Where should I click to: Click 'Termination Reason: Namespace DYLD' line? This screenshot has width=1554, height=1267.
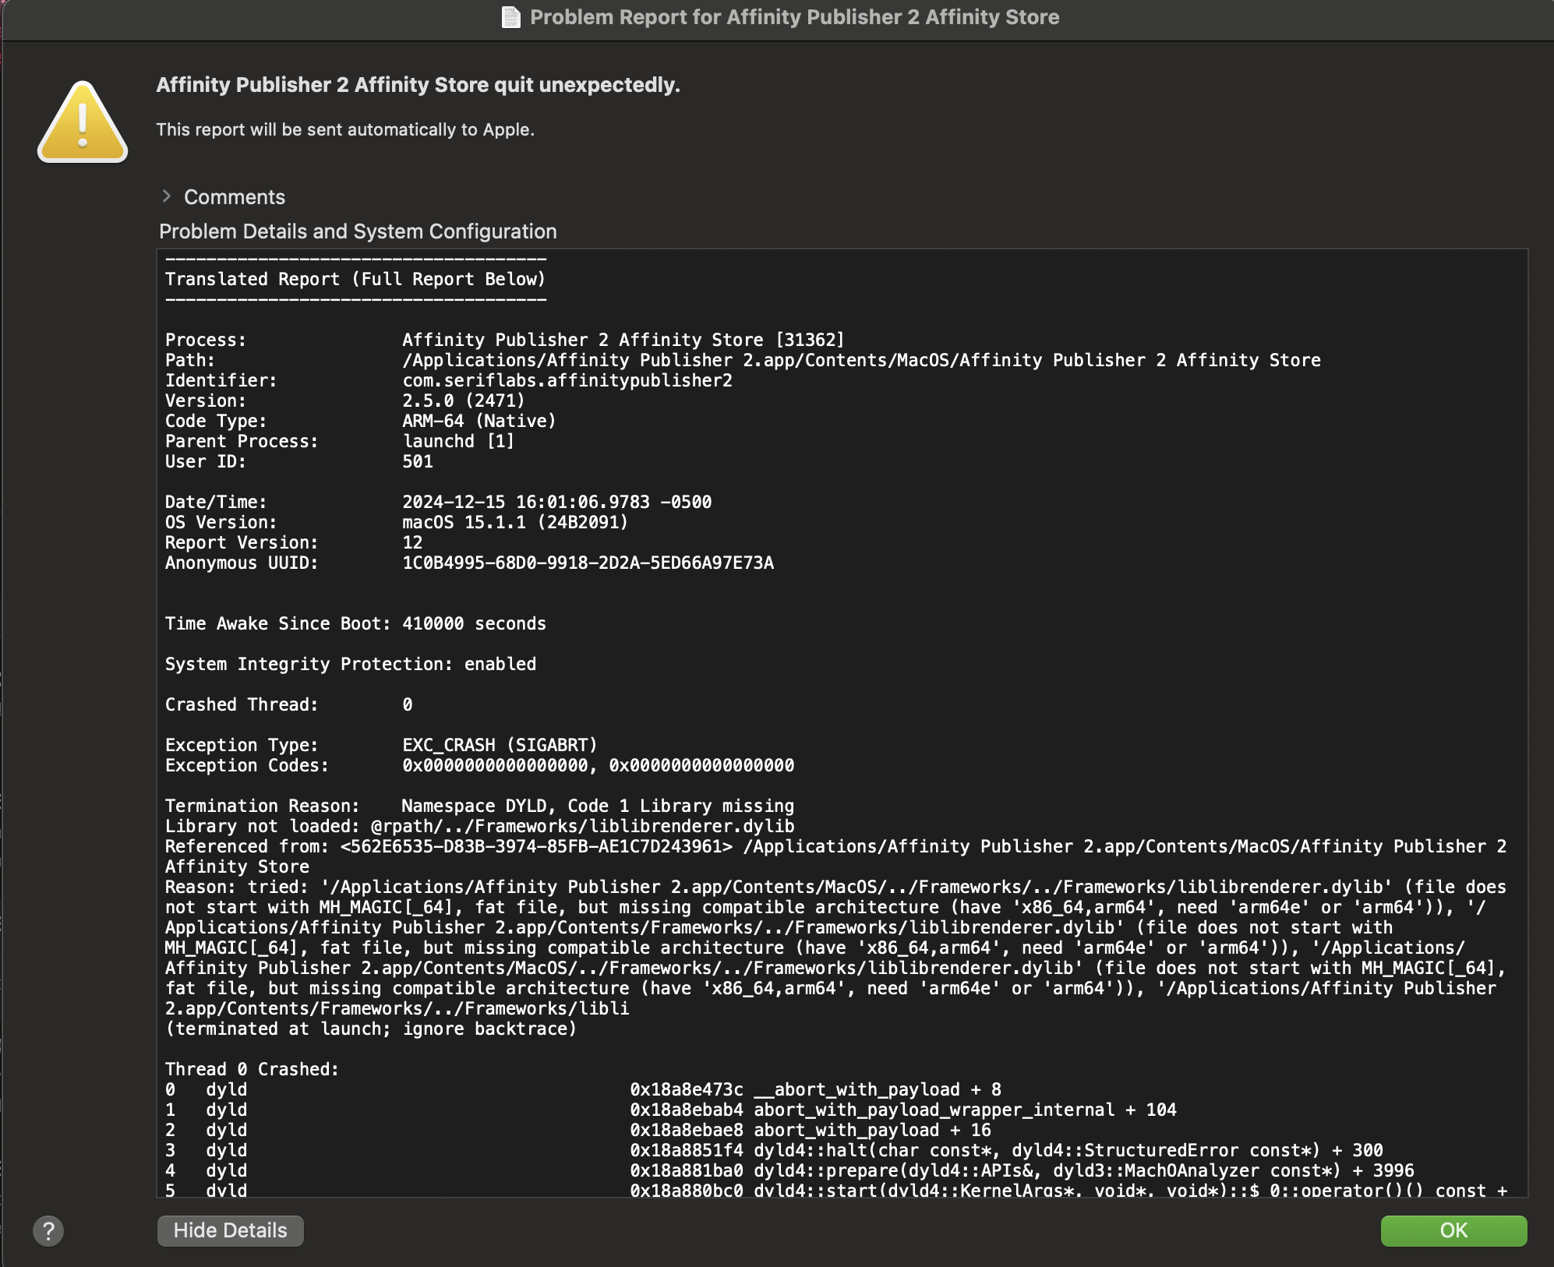(x=479, y=806)
